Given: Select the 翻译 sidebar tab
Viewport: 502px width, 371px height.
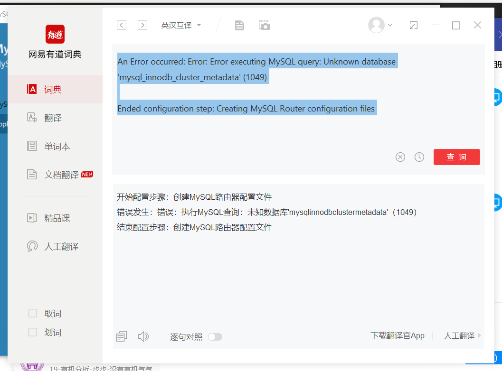Looking at the screenshot, I should pos(55,118).
